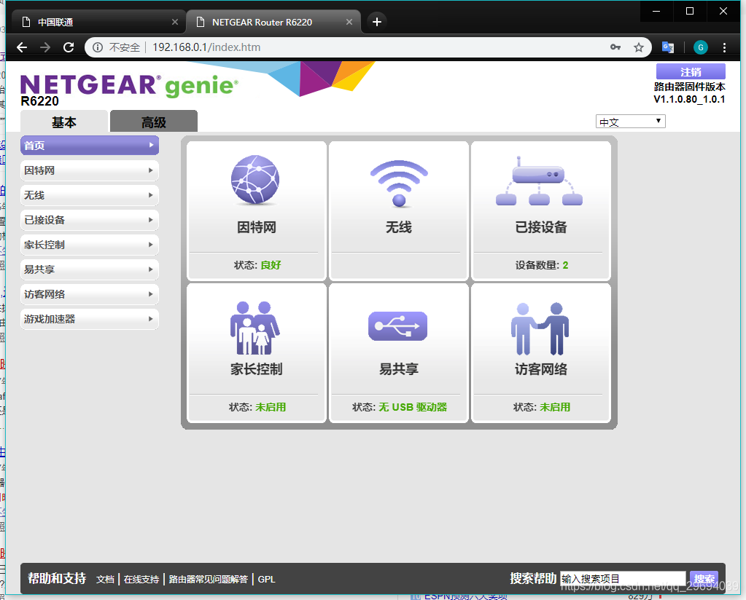Click the NETGEAR genie logo

point(129,85)
